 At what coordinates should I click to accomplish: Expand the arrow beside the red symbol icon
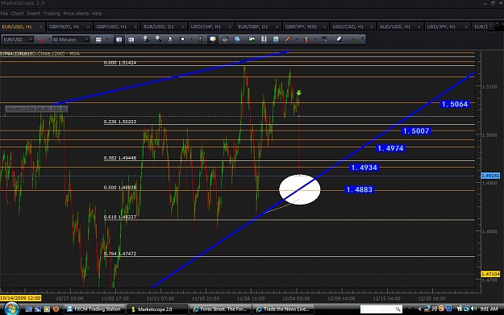tap(49, 39)
